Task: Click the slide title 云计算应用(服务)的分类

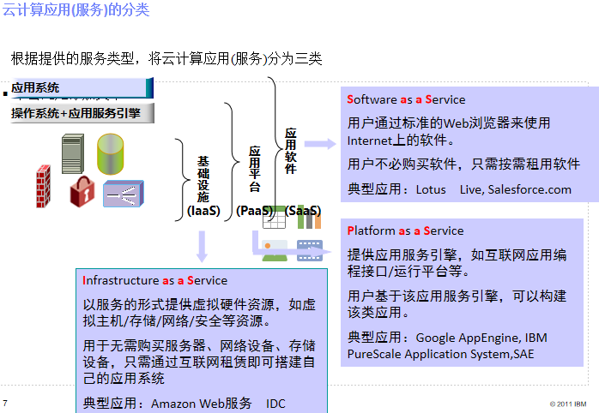Action: coord(76,11)
